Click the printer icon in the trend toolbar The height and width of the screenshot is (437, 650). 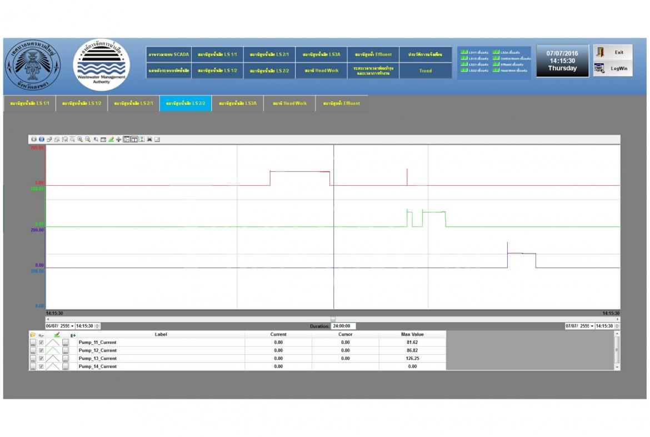pyautogui.click(x=149, y=139)
